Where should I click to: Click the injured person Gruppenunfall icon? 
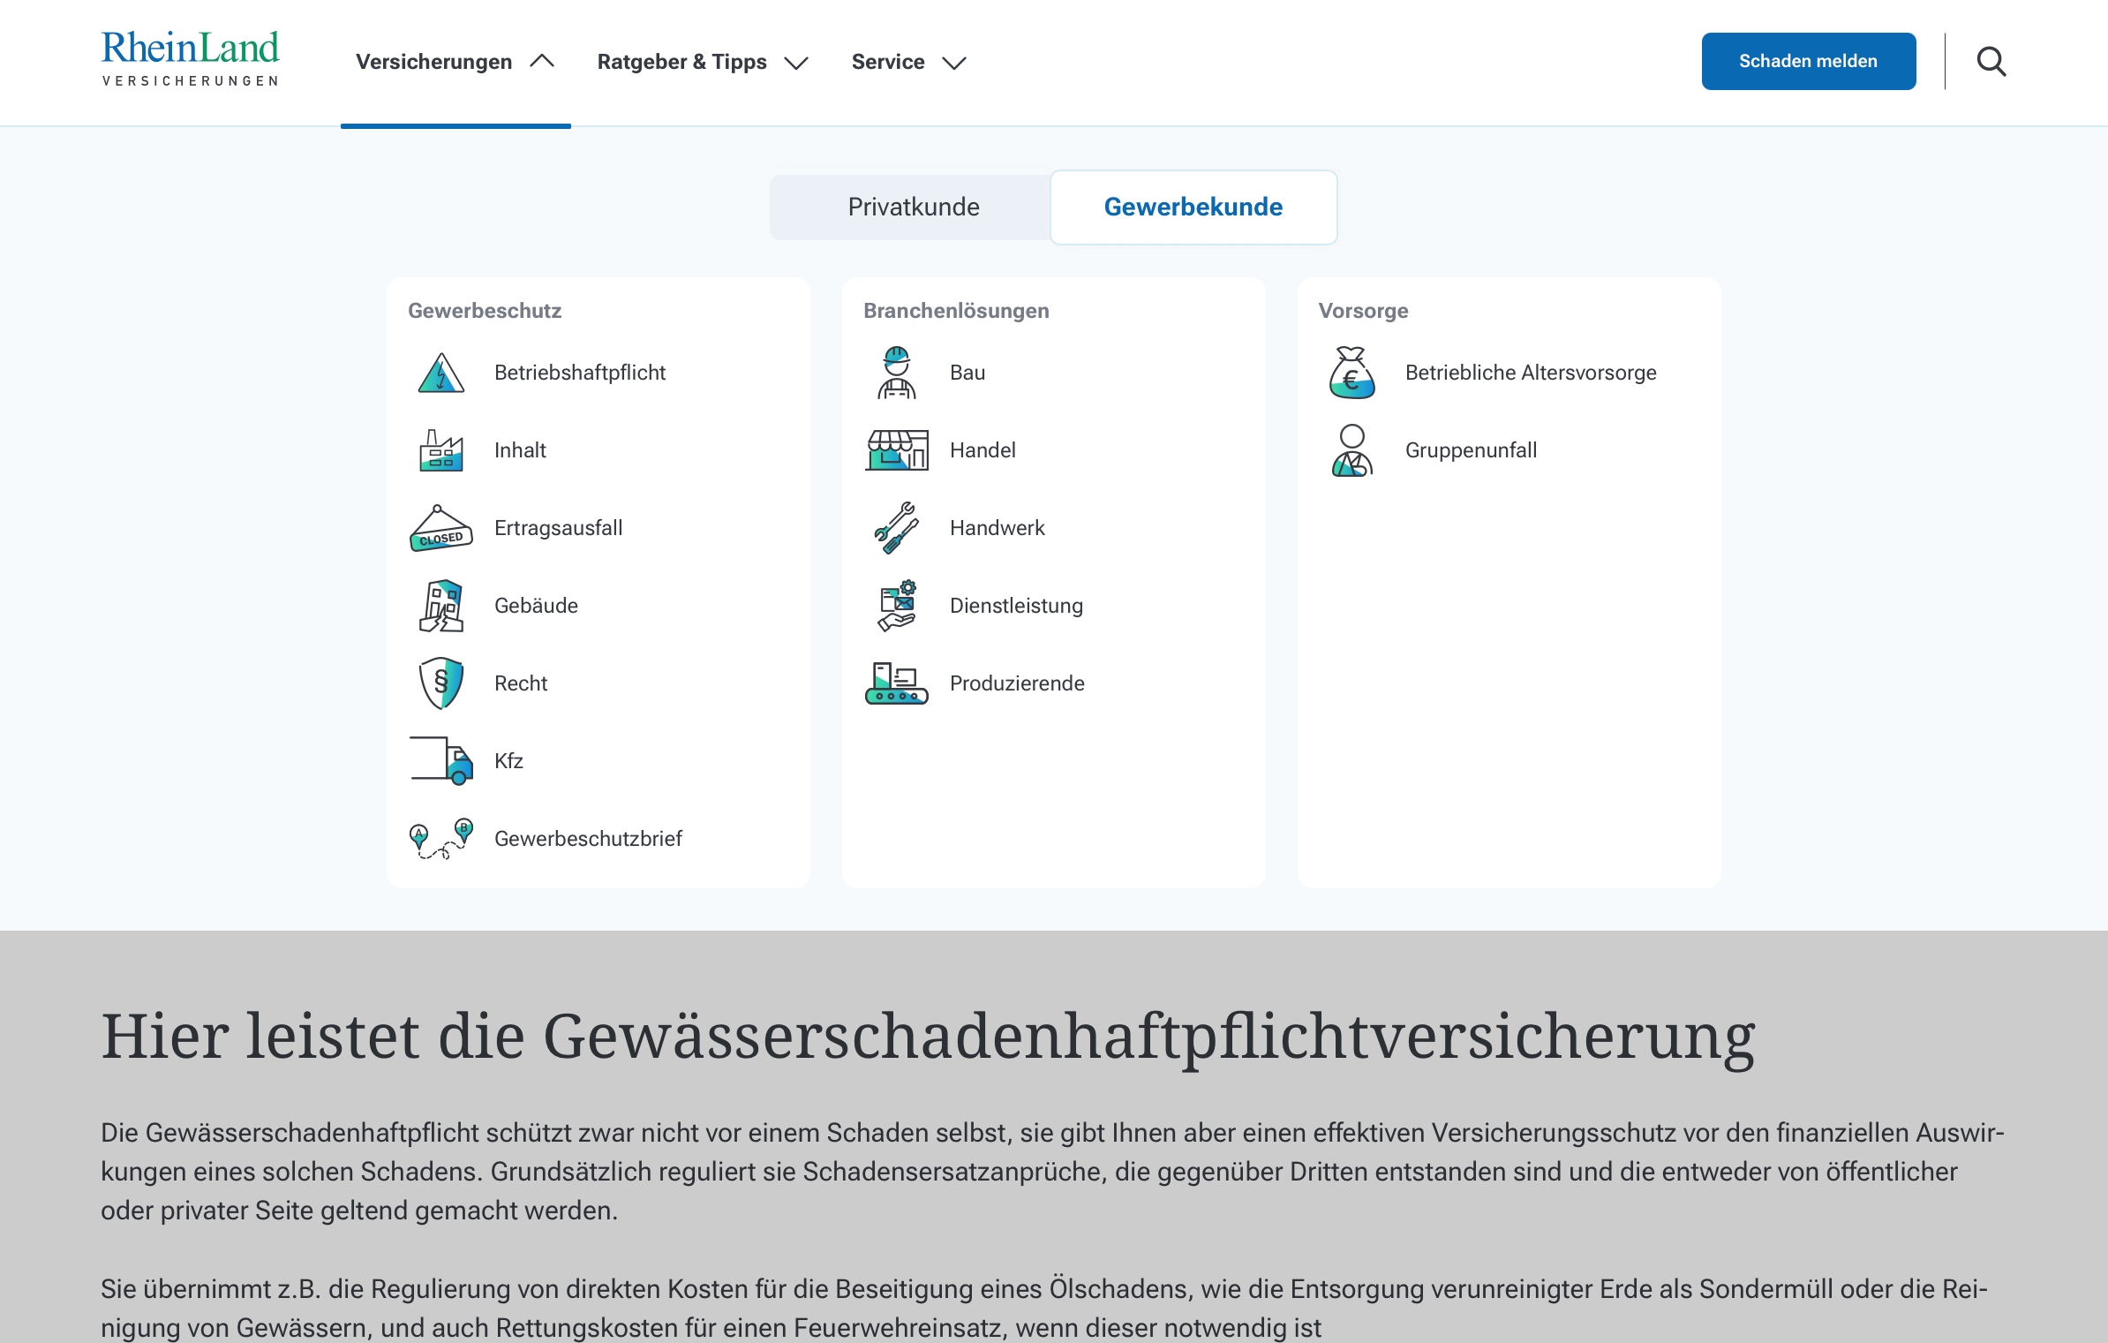(x=1351, y=450)
